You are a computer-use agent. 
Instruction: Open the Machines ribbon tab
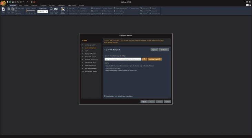click(x=52, y=5)
